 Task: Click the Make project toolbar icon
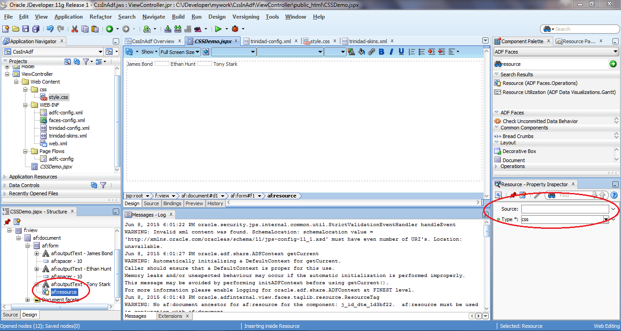click(x=168, y=29)
